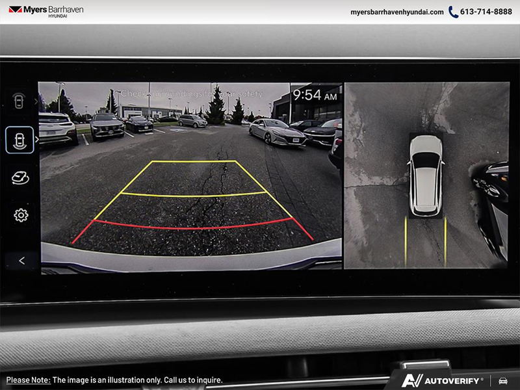Click the Myers Barrhaven Hyundai logo
The height and width of the screenshot is (390, 520).
45,11
